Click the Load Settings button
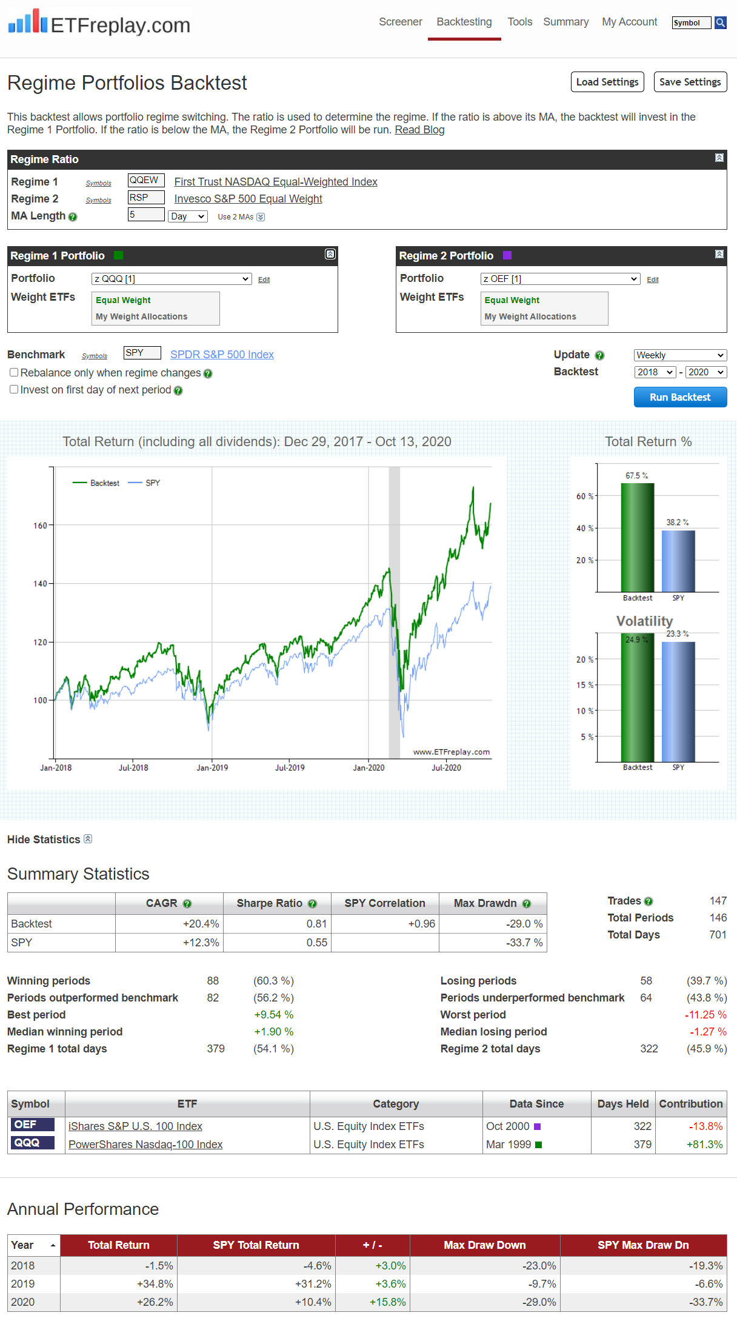Image resolution: width=737 pixels, height=1324 pixels. coord(607,82)
